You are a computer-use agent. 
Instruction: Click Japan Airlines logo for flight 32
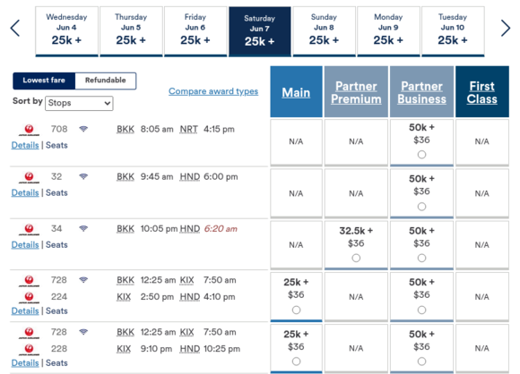coord(30,177)
